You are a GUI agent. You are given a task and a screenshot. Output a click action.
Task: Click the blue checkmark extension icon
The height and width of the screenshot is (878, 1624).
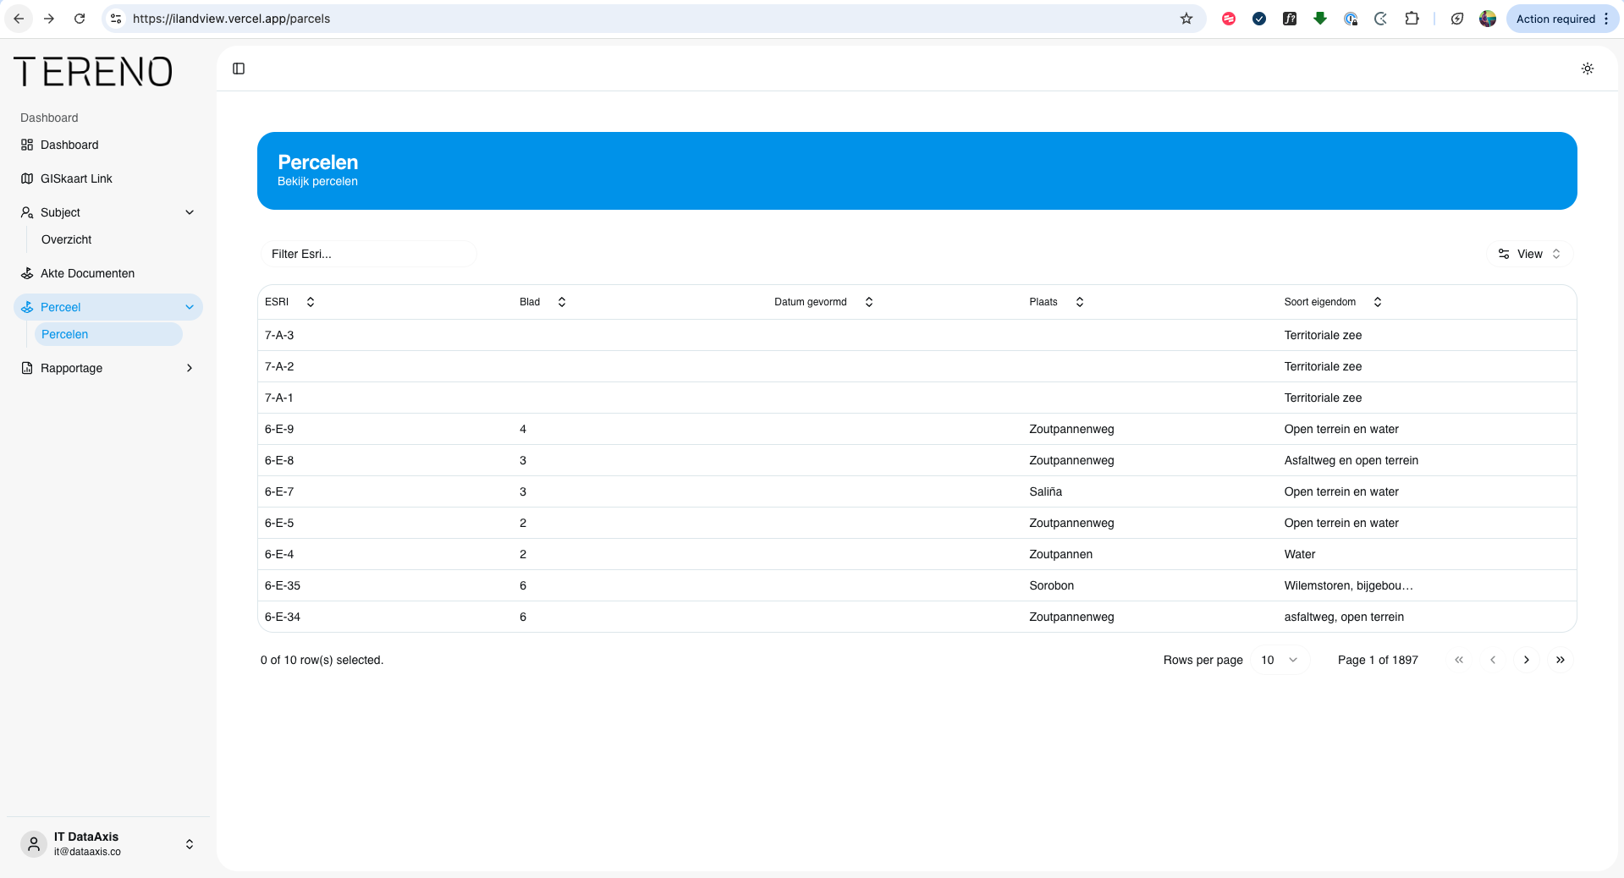pos(1259,19)
